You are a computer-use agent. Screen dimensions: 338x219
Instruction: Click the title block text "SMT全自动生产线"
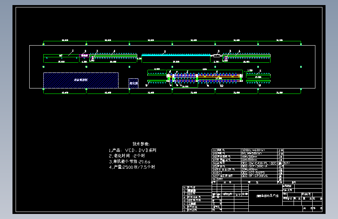click(x=267, y=196)
